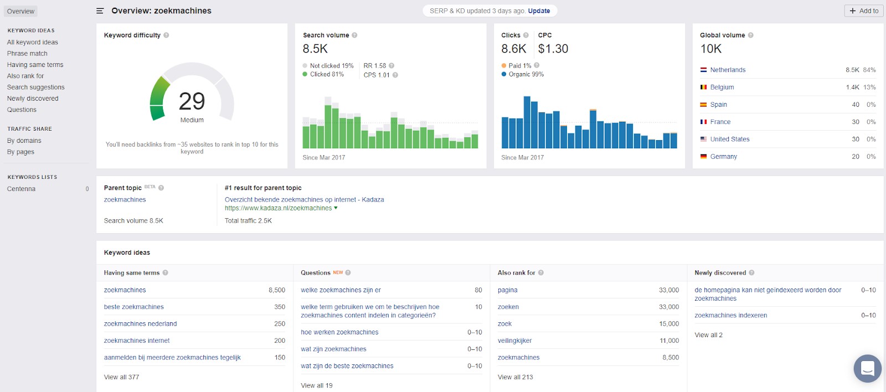
Task: Open the chat support bubble icon
Action: coord(867,368)
